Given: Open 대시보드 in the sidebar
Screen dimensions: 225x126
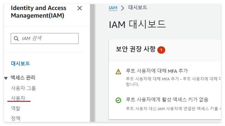Looking at the screenshot, I should [x=20, y=63].
